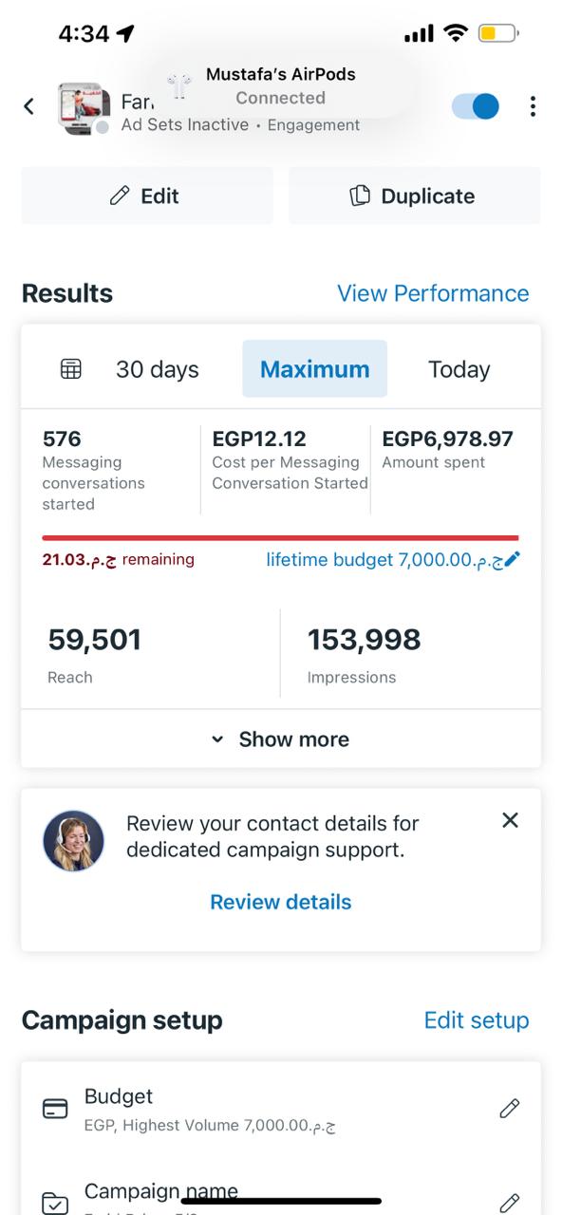Viewport: 562px width, 1215px height.
Task: Open the campaign thumbnail image
Action: pyautogui.click(x=84, y=107)
